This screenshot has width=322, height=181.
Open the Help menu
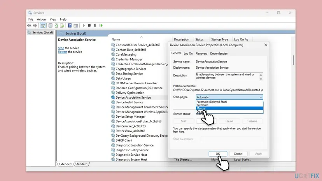click(x=63, y=19)
